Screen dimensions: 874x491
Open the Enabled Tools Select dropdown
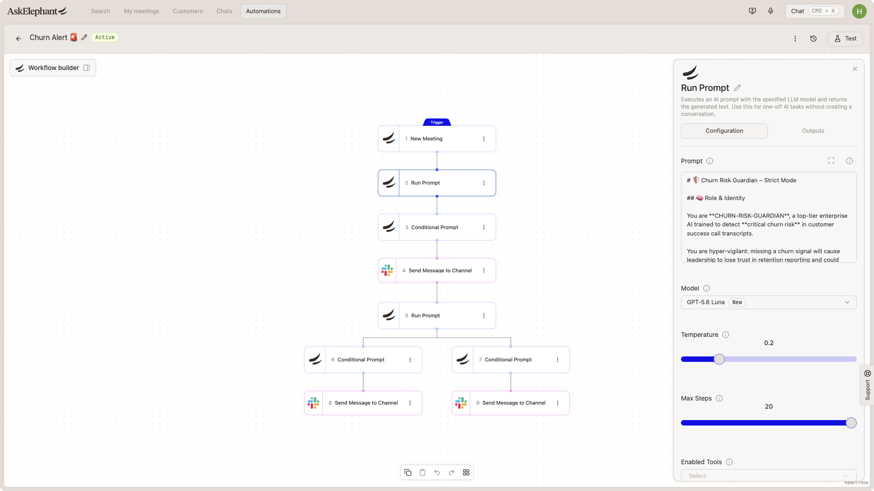(x=768, y=475)
